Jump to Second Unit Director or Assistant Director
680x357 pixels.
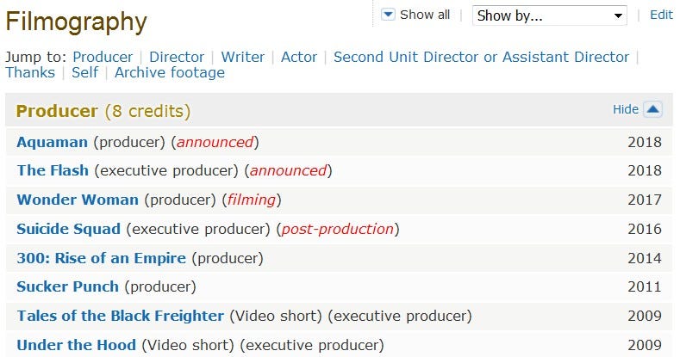481,57
